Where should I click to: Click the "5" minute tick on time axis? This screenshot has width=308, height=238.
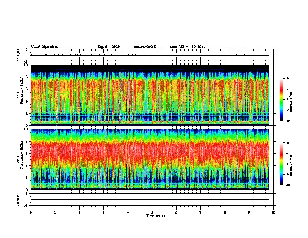click(x=152, y=212)
